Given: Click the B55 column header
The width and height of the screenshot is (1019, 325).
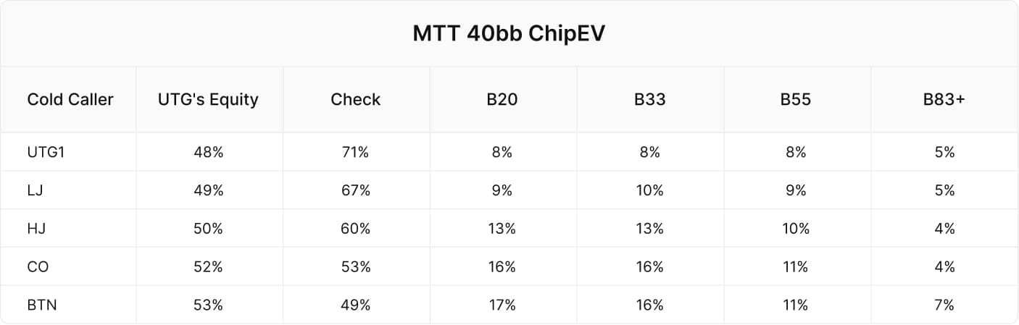Looking at the screenshot, I should [795, 99].
